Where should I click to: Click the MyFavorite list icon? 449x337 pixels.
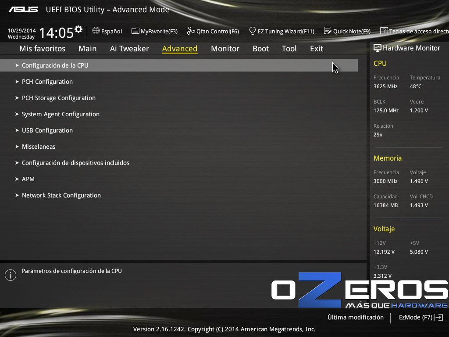tap(135, 31)
